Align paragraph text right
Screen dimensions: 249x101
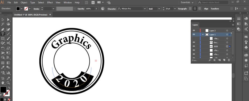point(199,9)
